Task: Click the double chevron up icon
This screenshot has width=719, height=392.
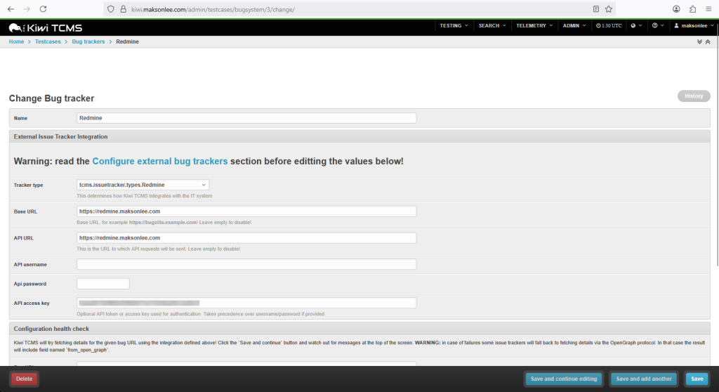Action: (708, 41)
